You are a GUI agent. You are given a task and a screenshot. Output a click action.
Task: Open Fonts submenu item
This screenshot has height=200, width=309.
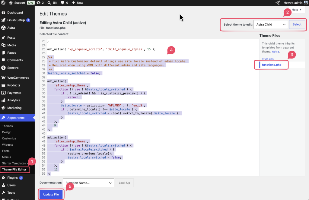point(6,151)
